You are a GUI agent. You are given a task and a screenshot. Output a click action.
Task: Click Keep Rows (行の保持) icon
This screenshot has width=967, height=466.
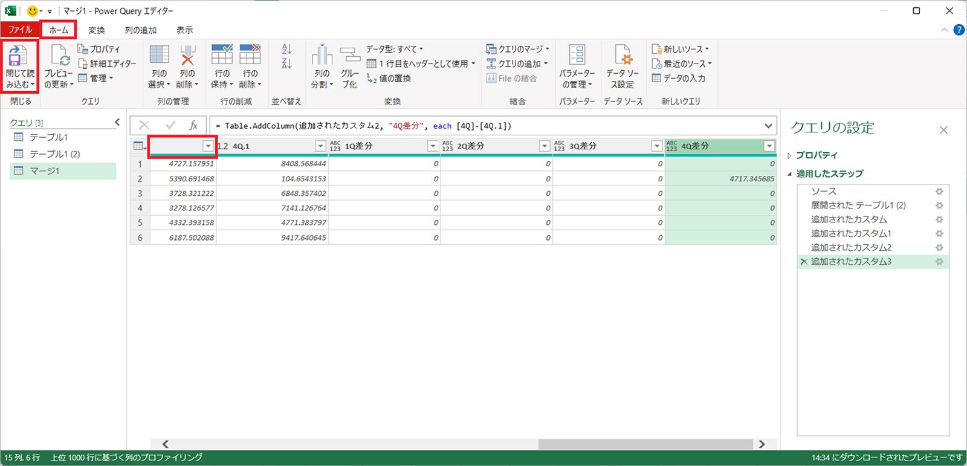point(222,55)
